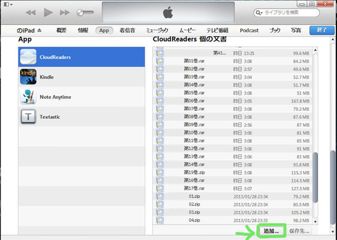Open the ブック tab
Screen dimensions: 337x240
[x=275, y=31]
